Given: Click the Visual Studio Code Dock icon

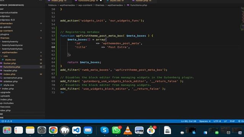Looking at the screenshot, I should tap(76, 130).
